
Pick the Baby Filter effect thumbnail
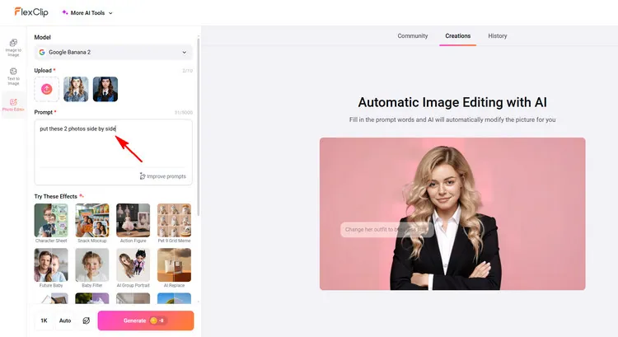click(x=91, y=265)
